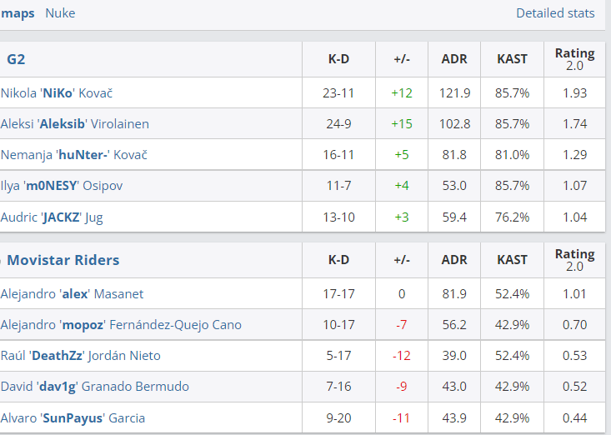Screen dimensions: 611x435
Task: Open SunPayus's player profile
Action: (73, 417)
